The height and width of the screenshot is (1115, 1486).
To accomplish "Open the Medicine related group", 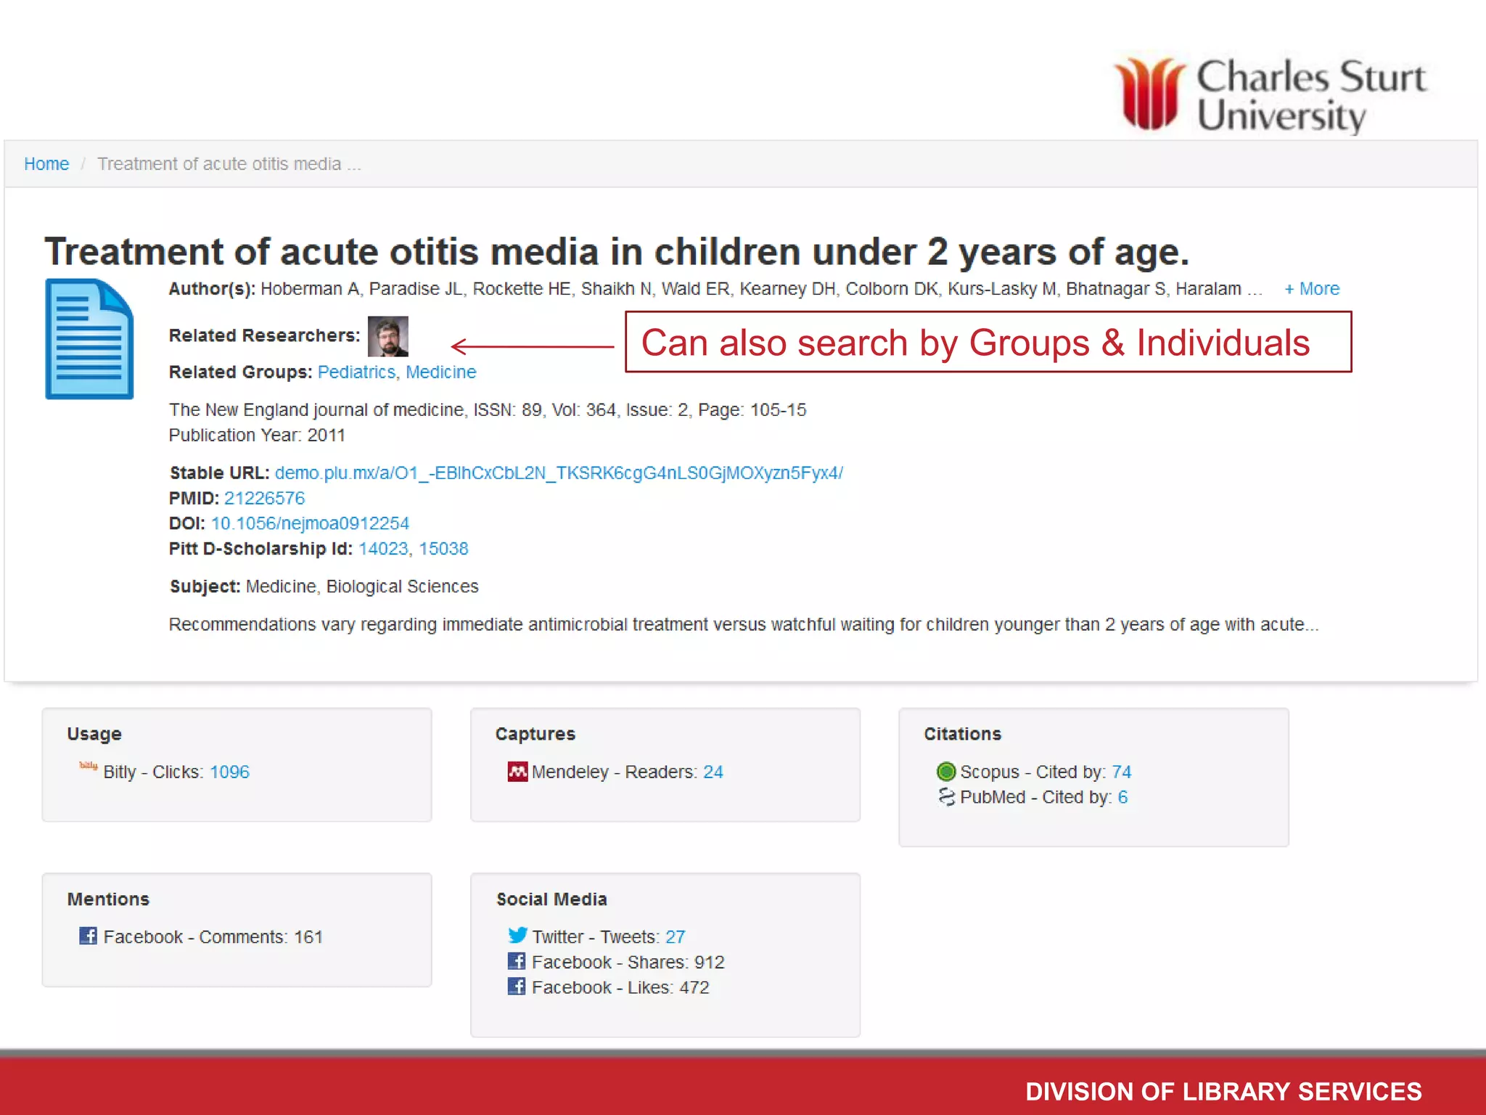I will coord(441,372).
